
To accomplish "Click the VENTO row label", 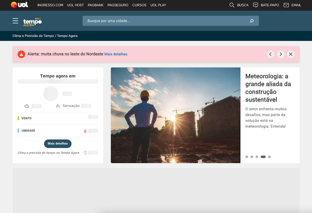I will coord(27,118).
